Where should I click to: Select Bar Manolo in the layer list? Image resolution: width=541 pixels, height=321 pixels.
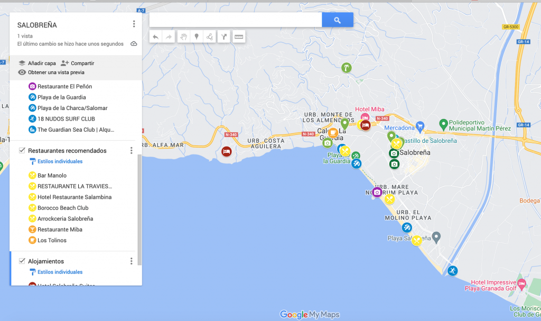[x=52, y=176]
